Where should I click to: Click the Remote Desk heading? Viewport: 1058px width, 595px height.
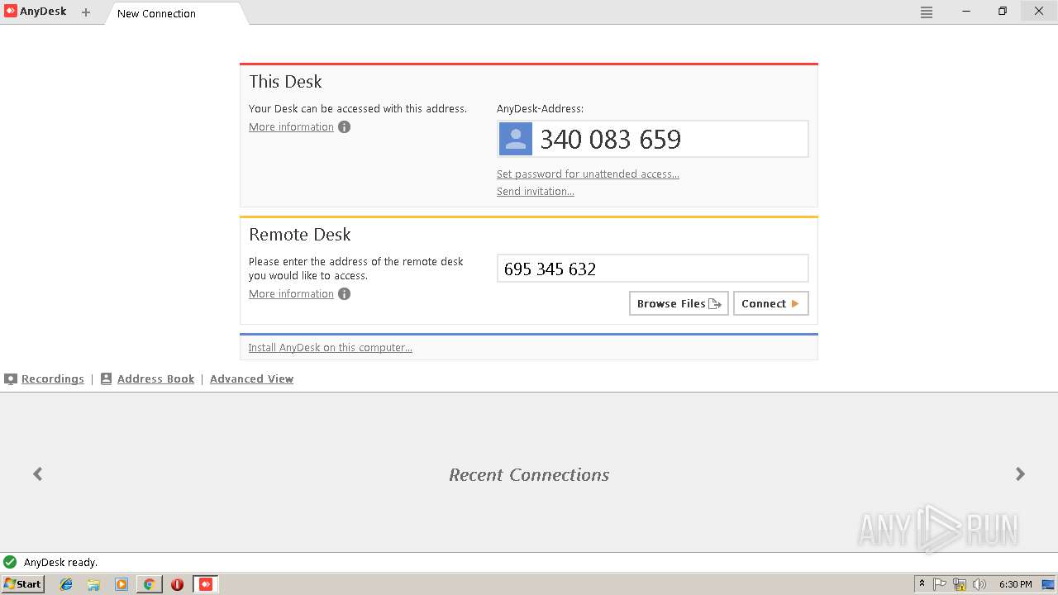(300, 235)
